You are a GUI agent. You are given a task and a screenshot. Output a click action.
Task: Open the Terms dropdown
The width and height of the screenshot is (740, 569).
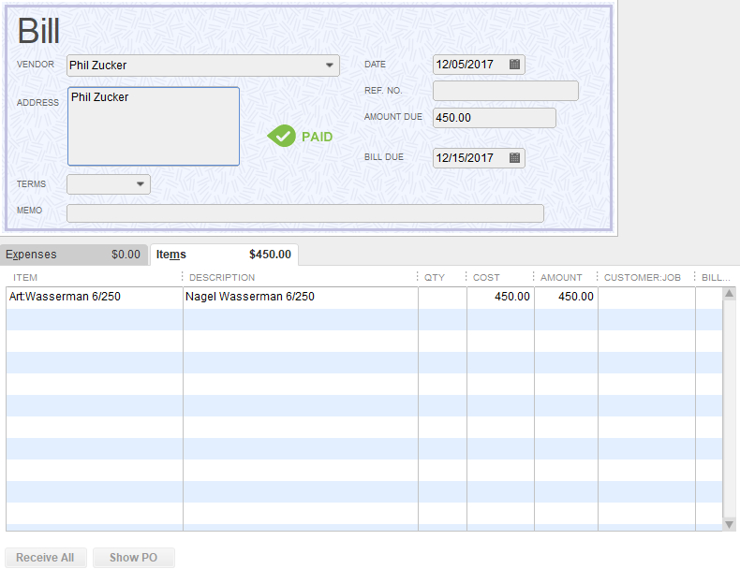pyautogui.click(x=141, y=184)
